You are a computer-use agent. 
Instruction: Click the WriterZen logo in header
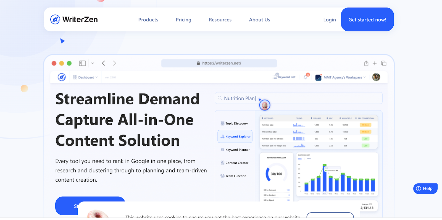pyautogui.click(x=74, y=20)
